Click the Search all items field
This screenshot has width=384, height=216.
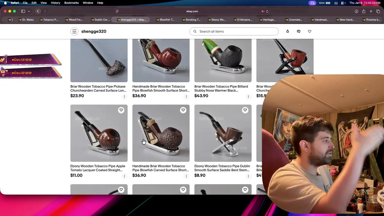pyautogui.click(x=234, y=31)
